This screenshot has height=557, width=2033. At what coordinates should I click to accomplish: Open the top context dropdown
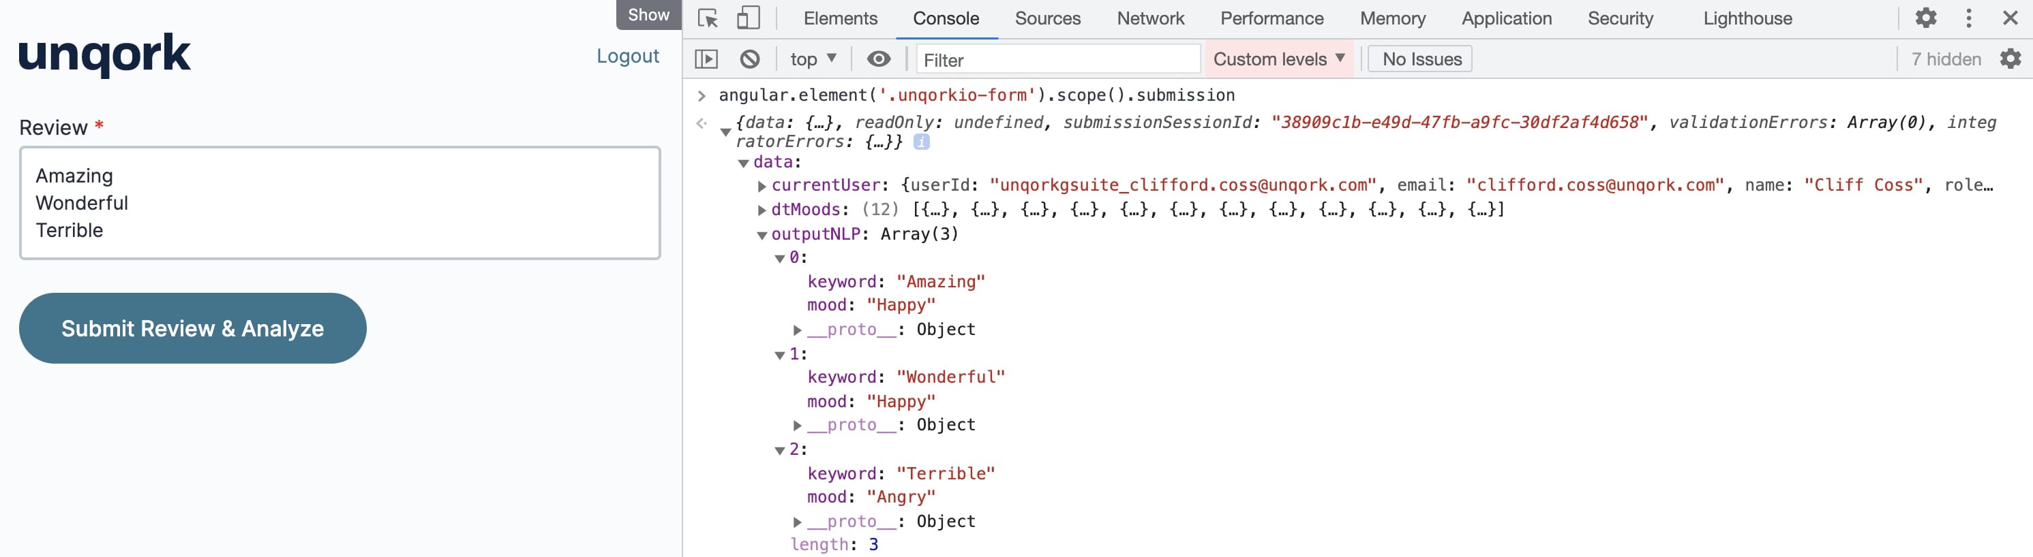click(x=813, y=59)
